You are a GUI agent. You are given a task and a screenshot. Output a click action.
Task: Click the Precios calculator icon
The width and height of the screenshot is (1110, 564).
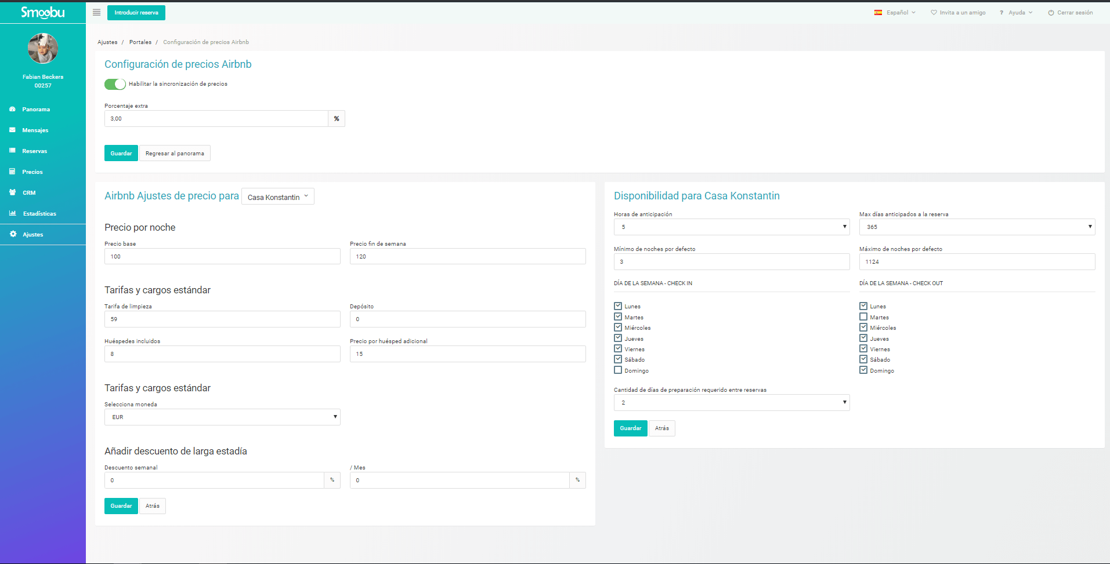click(12, 172)
